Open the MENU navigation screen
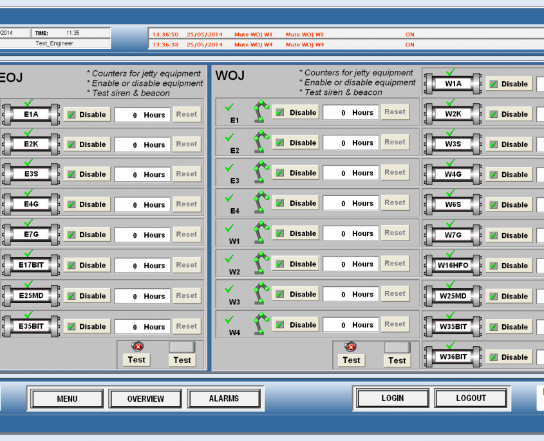Image resolution: width=544 pixels, height=441 pixels. point(66,398)
